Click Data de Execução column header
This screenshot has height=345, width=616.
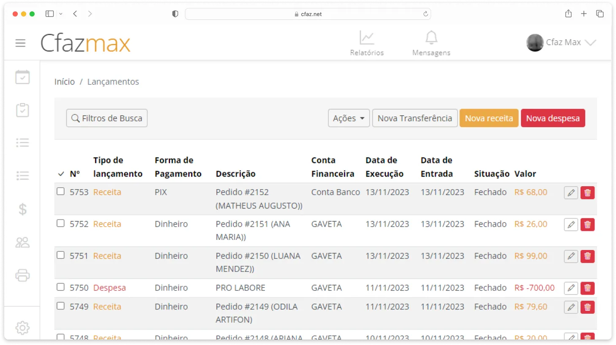384,167
